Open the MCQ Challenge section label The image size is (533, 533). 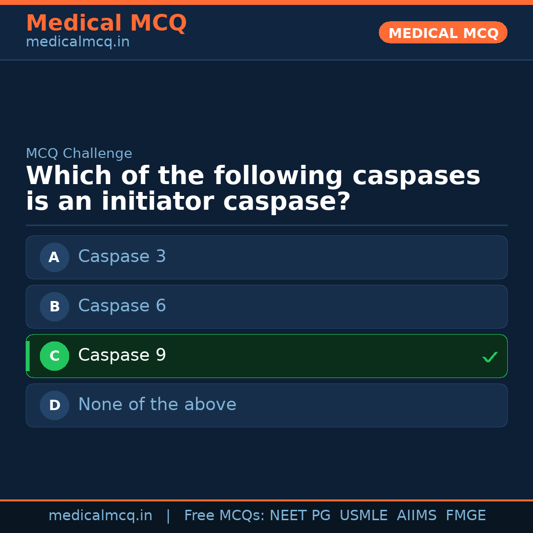click(x=79, y=153)
